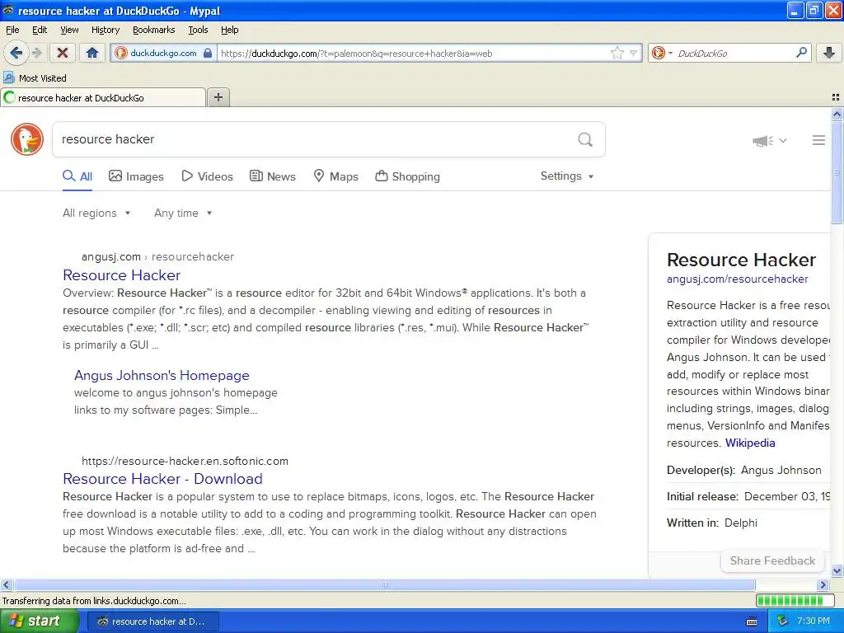The width and height of the screenshot is (844, 633).
Task: Open the History menu
Action: pyautogui.click(x=105, y=30)
